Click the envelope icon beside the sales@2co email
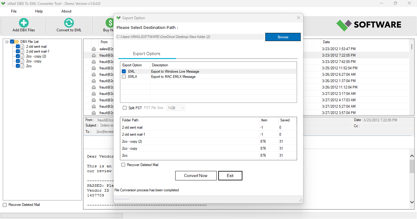This screenshot has width=417, height=219. [93, 49]
